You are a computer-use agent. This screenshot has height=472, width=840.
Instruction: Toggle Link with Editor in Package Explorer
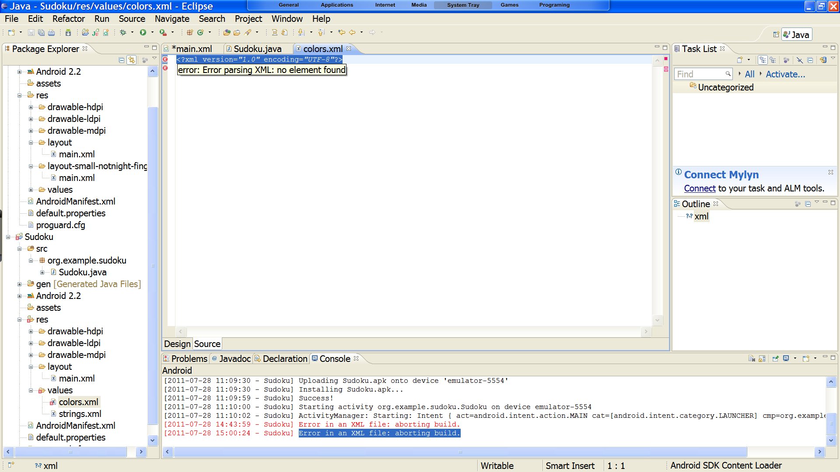(132, 60)
